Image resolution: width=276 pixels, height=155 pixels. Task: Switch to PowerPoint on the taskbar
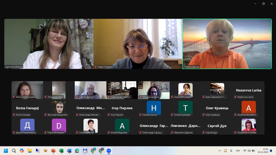click(53, 151)
